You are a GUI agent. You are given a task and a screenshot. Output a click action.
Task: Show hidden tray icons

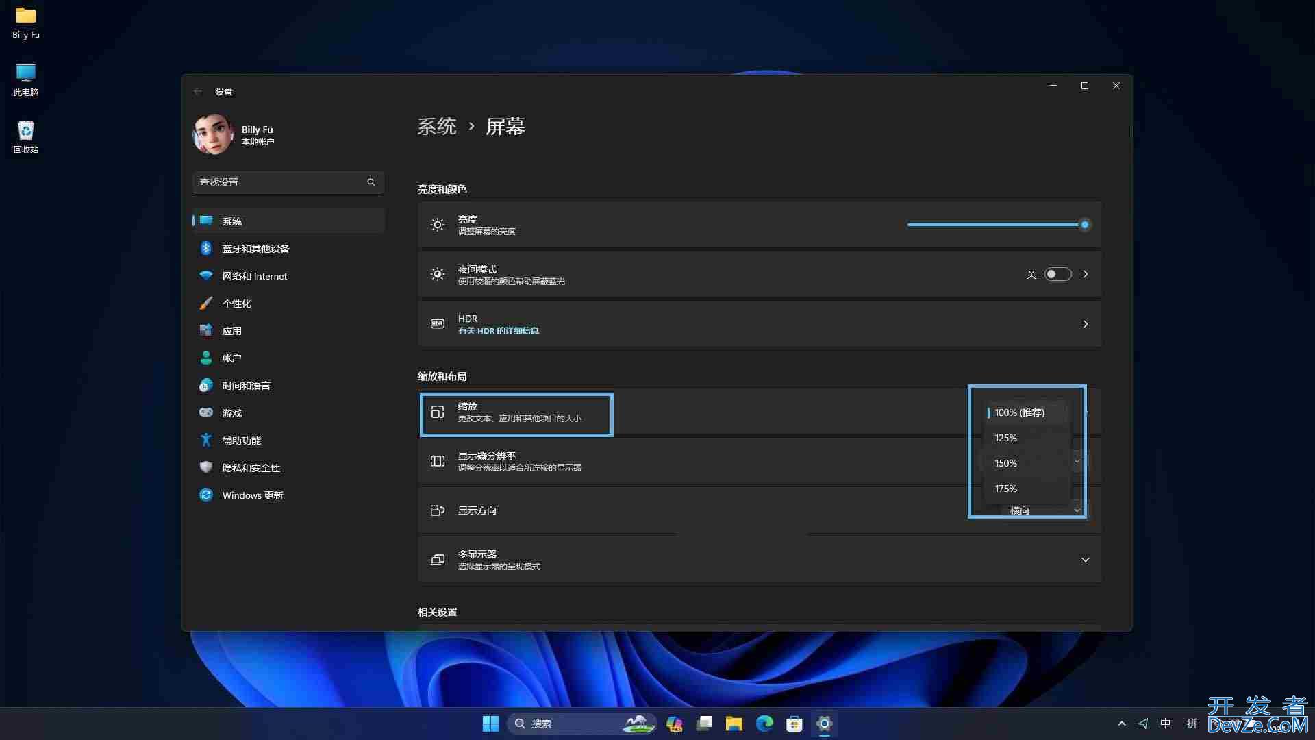point(1121,724)
